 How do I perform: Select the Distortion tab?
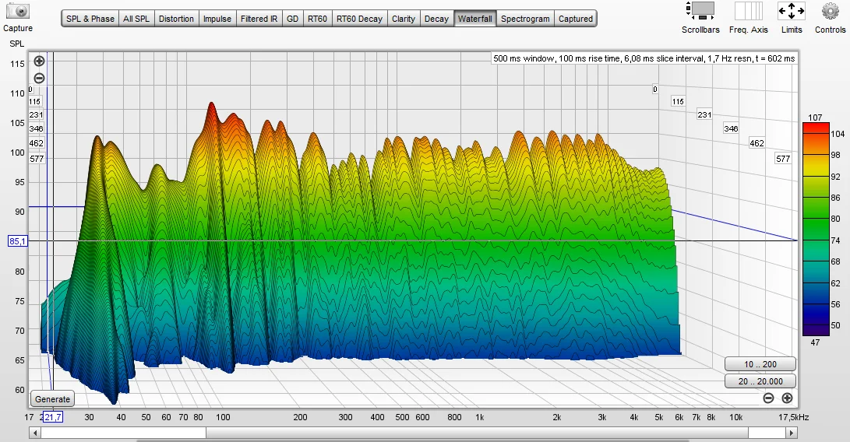[x=176, y=19]
